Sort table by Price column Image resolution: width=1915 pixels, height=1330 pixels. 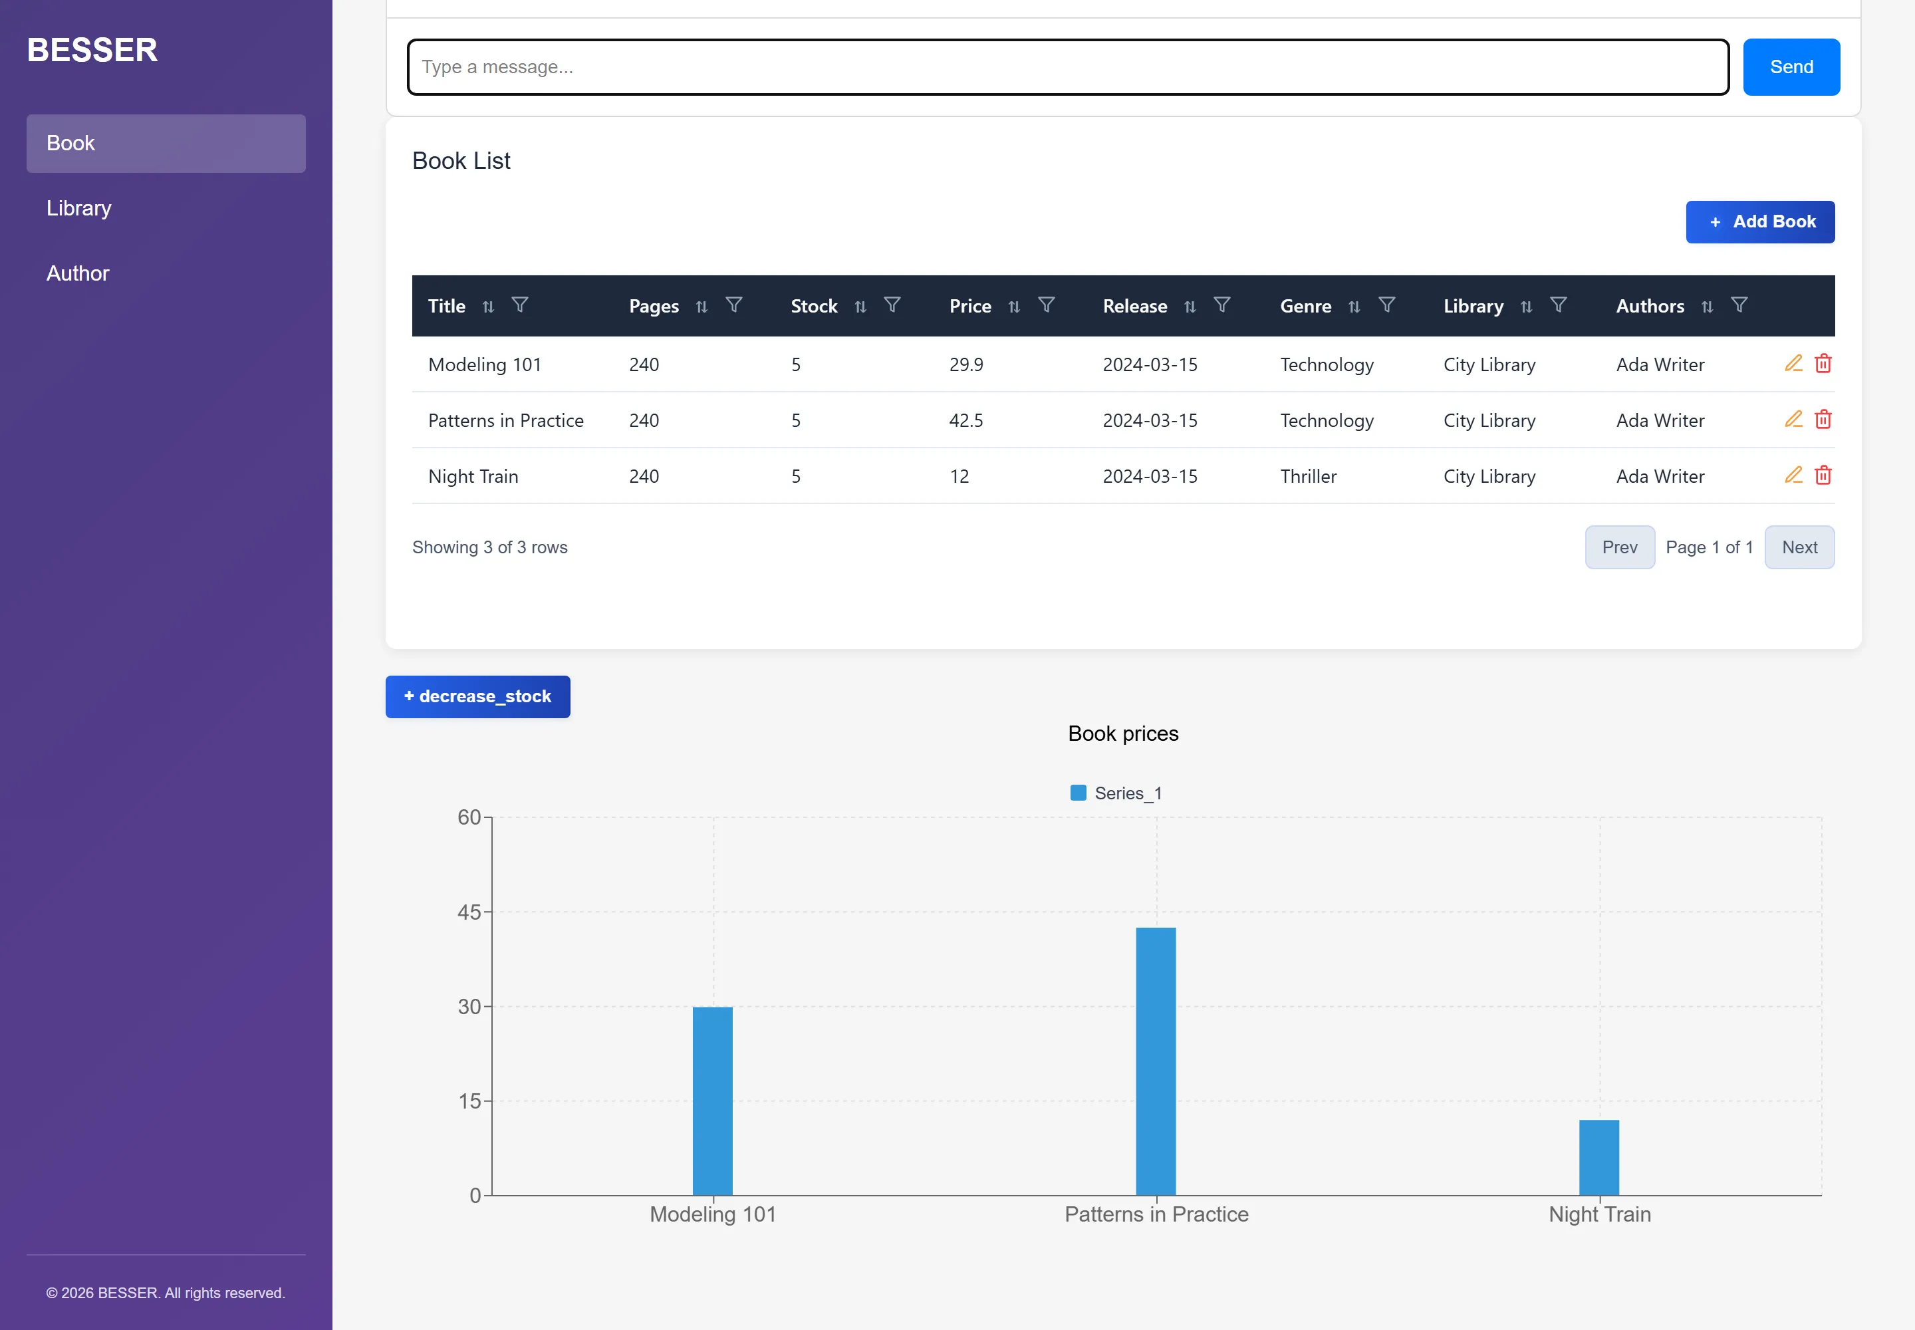1014,307
